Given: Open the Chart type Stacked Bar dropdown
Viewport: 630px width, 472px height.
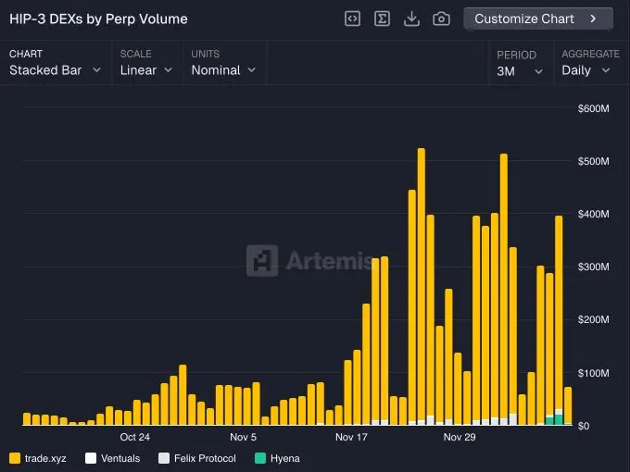Looking at the screenshot, I should point(55,70).
